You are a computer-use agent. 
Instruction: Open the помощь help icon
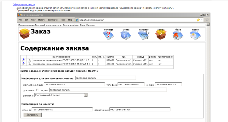pyautogui.click(x=108, y=35)
